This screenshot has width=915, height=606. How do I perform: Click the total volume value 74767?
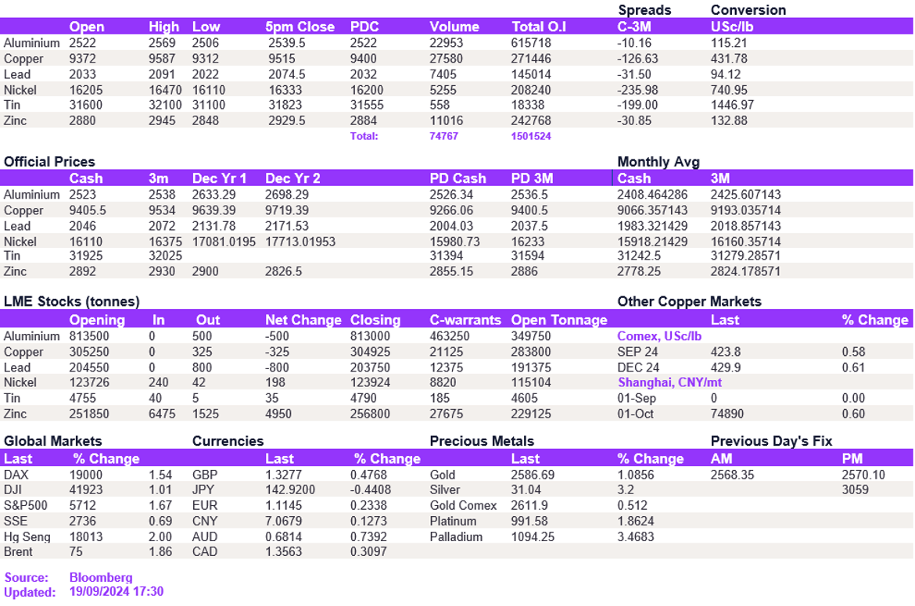[444, 136]
